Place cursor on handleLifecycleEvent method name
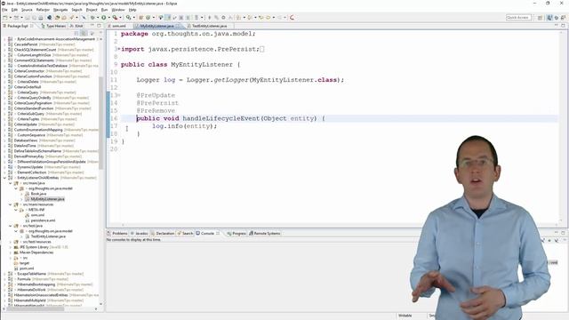The height and width of the screenshot is (320, 569). [x=221, y=118]
